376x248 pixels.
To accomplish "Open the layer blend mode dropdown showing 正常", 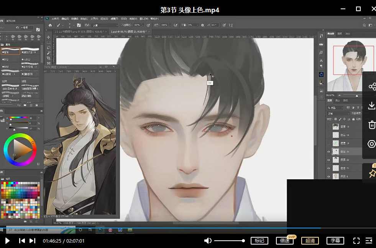I will point(337,113).
